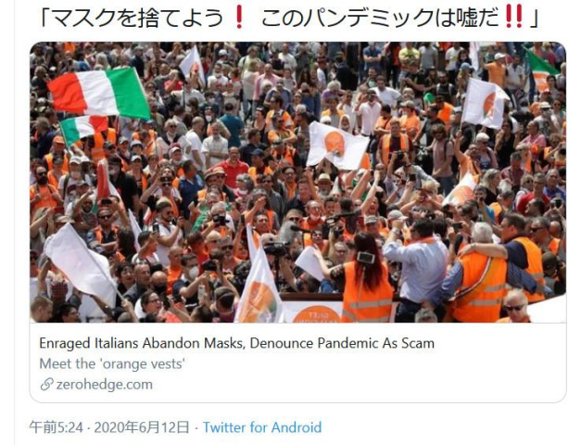Open the Twitter for Android source link
This screenshot has width=581, height=445.
[x=262, y=427]
